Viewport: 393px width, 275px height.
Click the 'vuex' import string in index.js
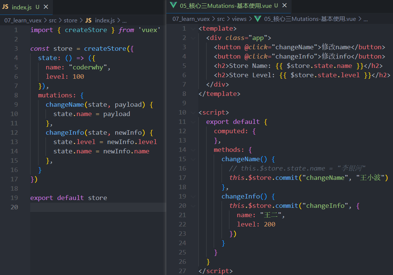click(x=150, y=30)
